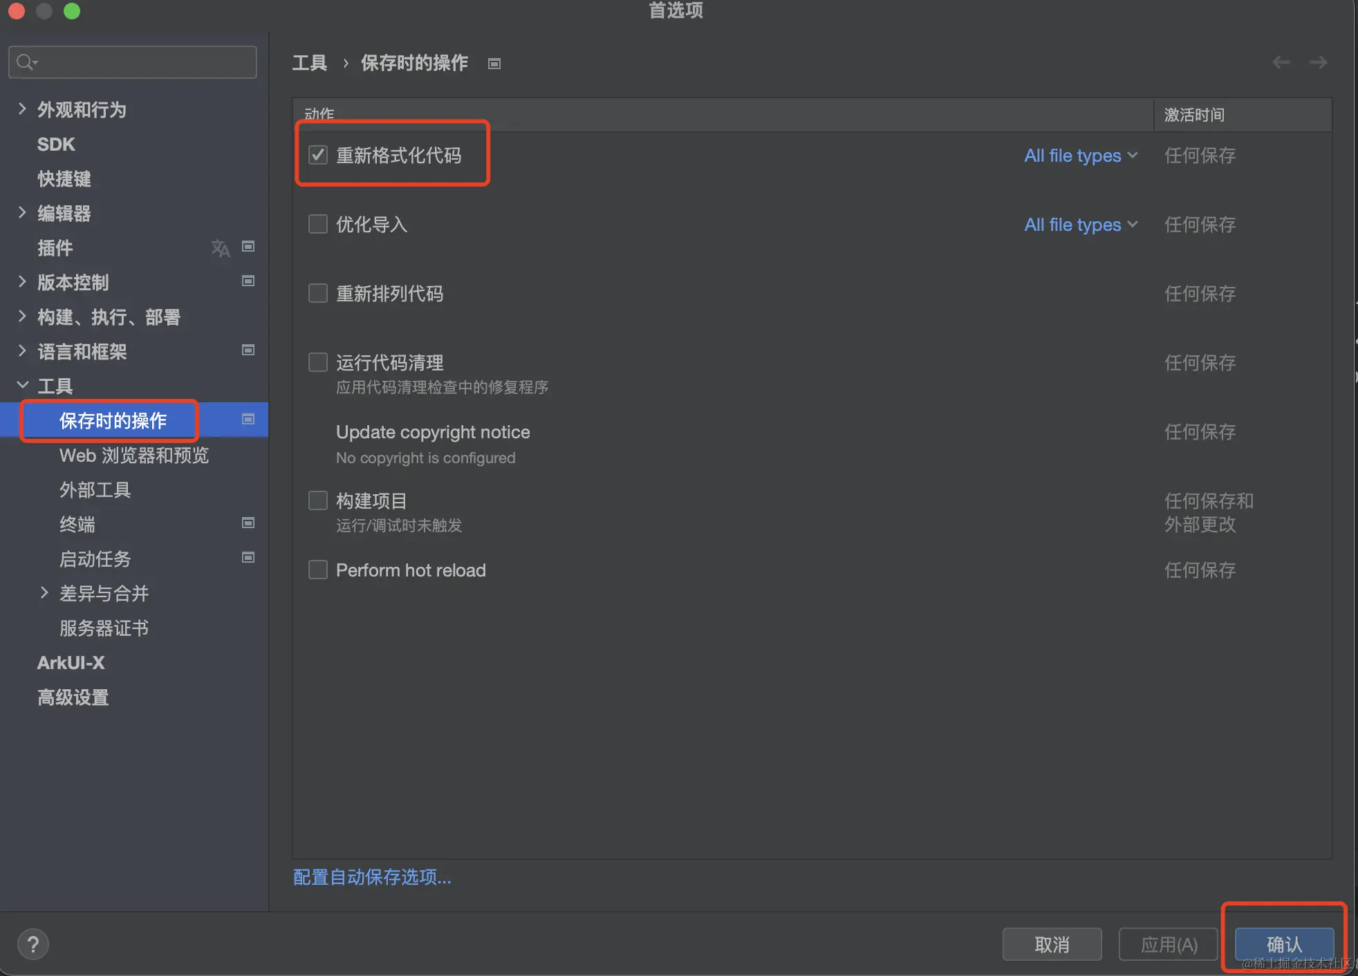Screen dimensions: 1358x976
Task: Click the 确认 button
Action: 1283,944
